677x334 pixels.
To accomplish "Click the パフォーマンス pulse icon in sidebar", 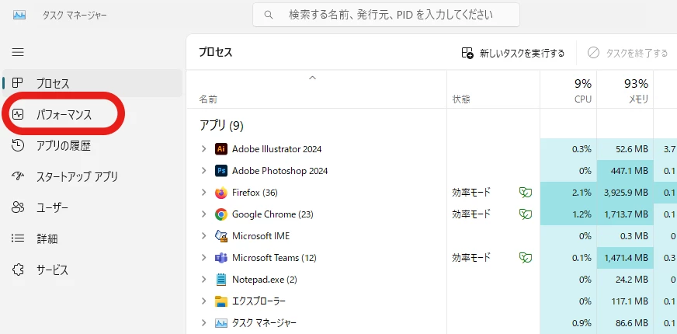I will (x=18, y=114).
